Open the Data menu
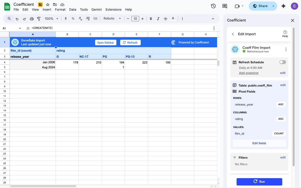The height and width of the screenshot is (188, 301). (x=73, y=10)
